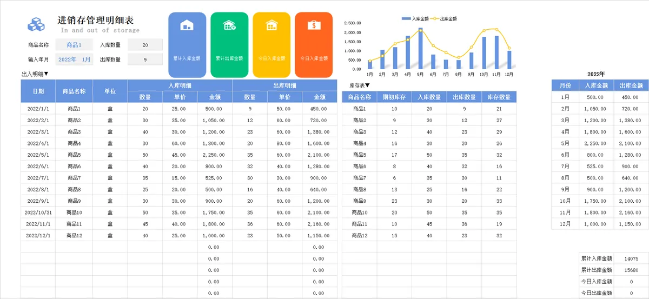Click the 入库数量 value 20 field
649x299 pixels.
coord(145,45)
